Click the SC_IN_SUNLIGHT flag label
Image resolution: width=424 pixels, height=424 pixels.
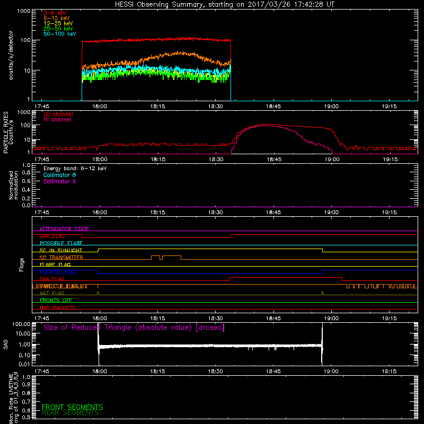pyautogui.click(x=61, y=250)
